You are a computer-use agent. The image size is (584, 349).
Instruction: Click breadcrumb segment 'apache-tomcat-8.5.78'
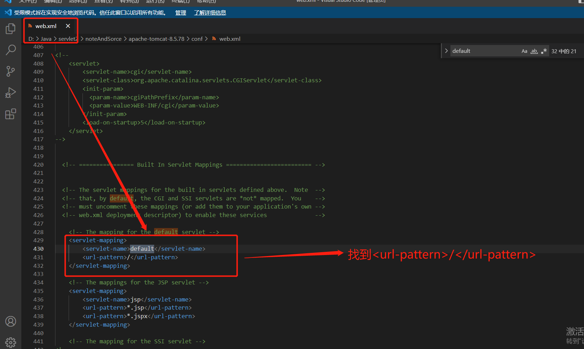coord(156,39)
